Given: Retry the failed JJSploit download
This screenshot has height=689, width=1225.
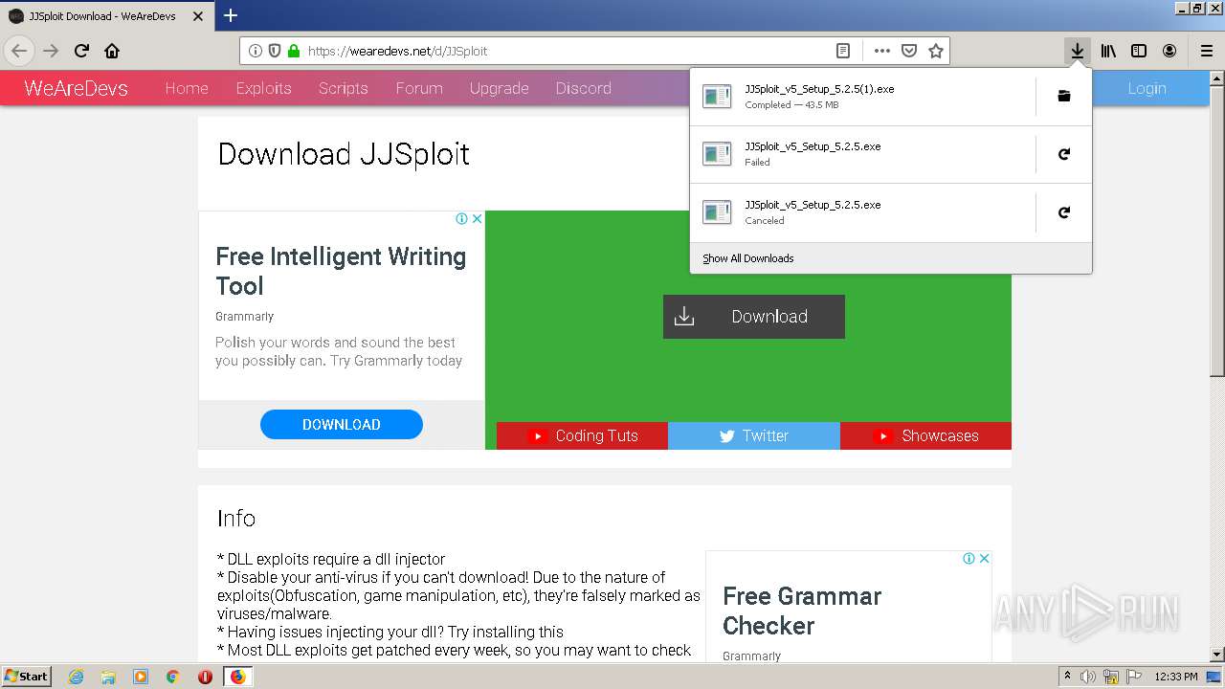Looking at the screenshot, I should tap(1063, 154).
